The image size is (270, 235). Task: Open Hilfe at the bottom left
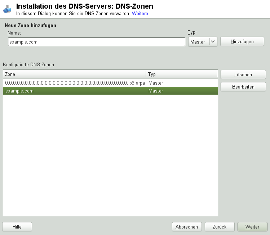(x=17, y=227)
